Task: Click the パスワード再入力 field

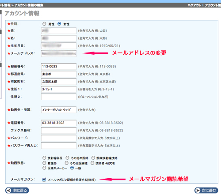Action: point(59,146)
